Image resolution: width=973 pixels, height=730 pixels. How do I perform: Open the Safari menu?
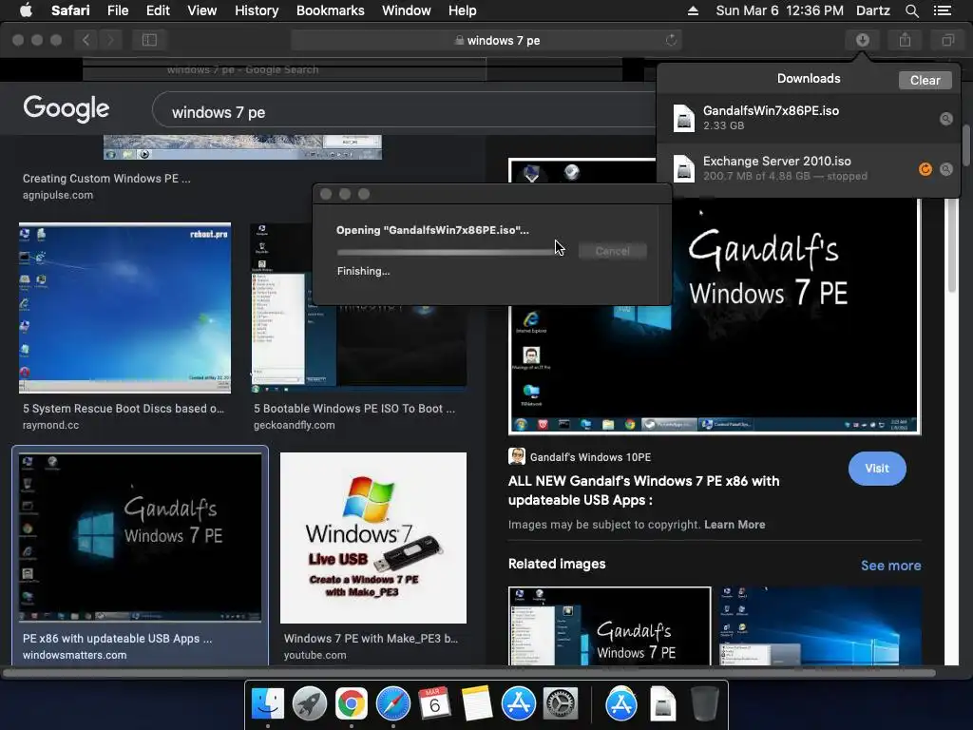pyautogui.click(x=70, y=10)
